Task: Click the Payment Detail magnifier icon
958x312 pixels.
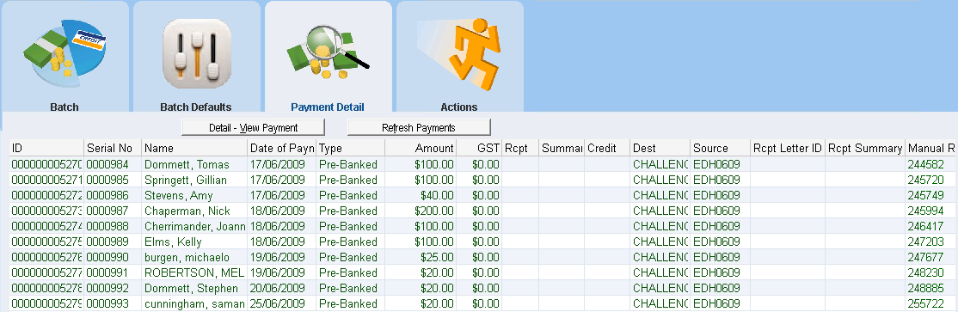Action: coord(329,52)
